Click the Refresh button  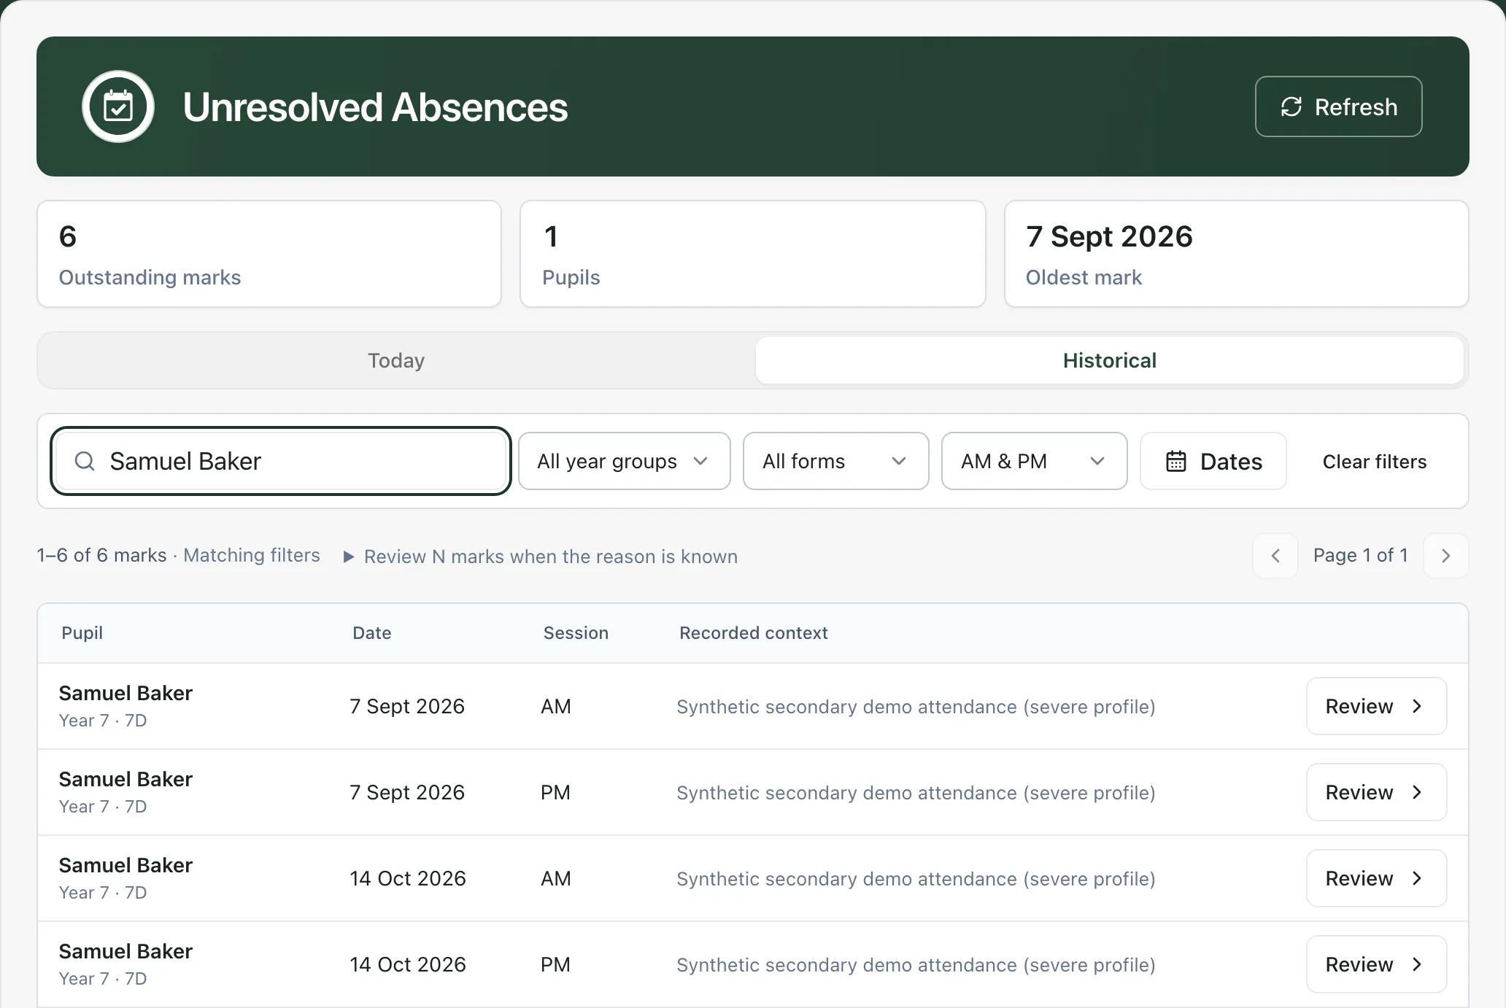click(1338, 106)
